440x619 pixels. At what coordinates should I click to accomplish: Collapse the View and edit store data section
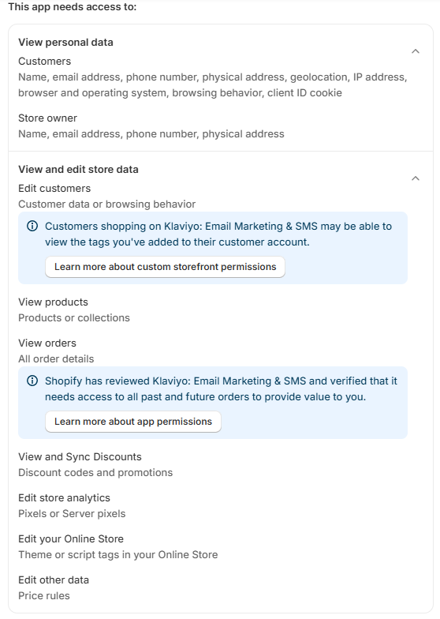[x=415, y=178]
